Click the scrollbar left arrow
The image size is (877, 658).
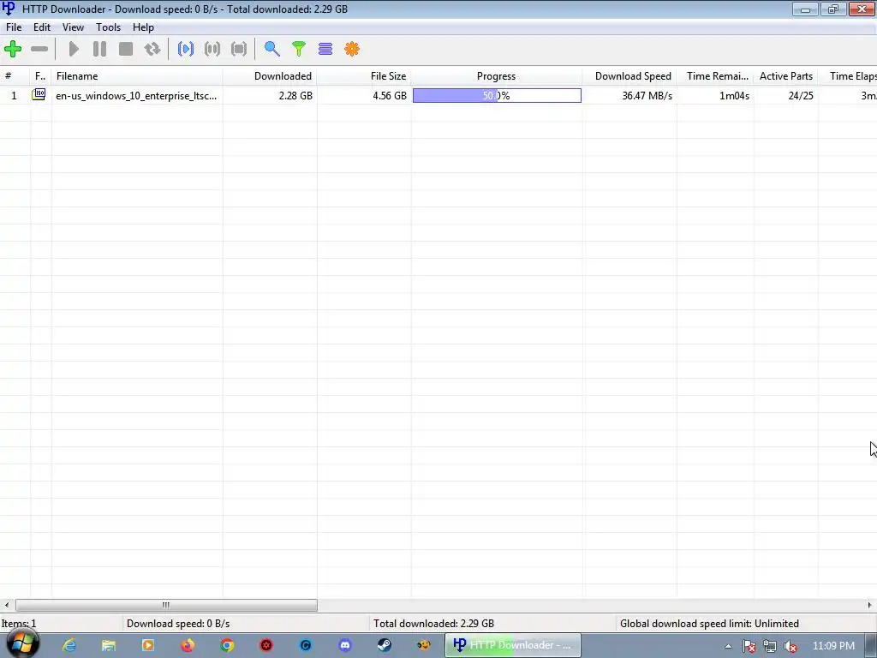pyautogui.click(x=7, y=605)
